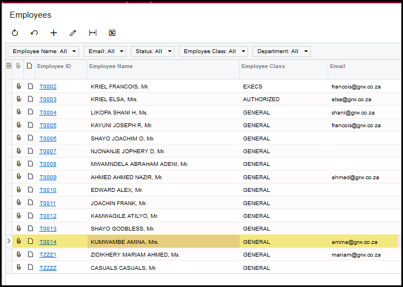Expand the Status: All filter
This screenshot has height=287, width=403.
tap(152, 51)
